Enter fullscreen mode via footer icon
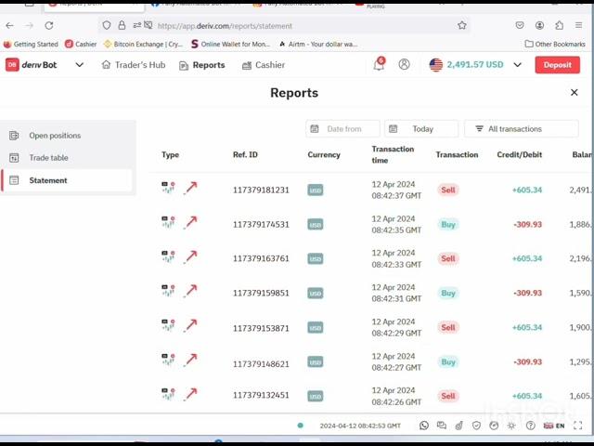This screenshot has height=446, width=594. pyautogui.click(x=578, y=426)
